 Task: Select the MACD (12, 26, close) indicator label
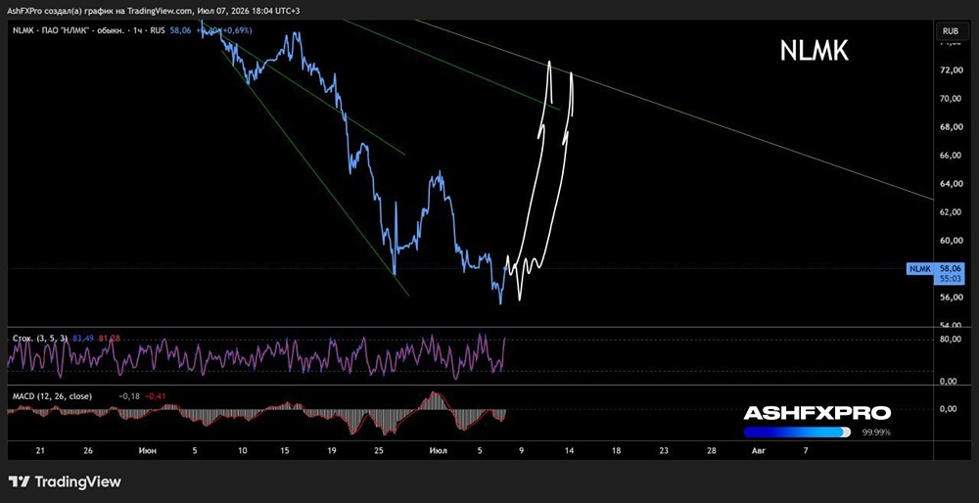52,395
